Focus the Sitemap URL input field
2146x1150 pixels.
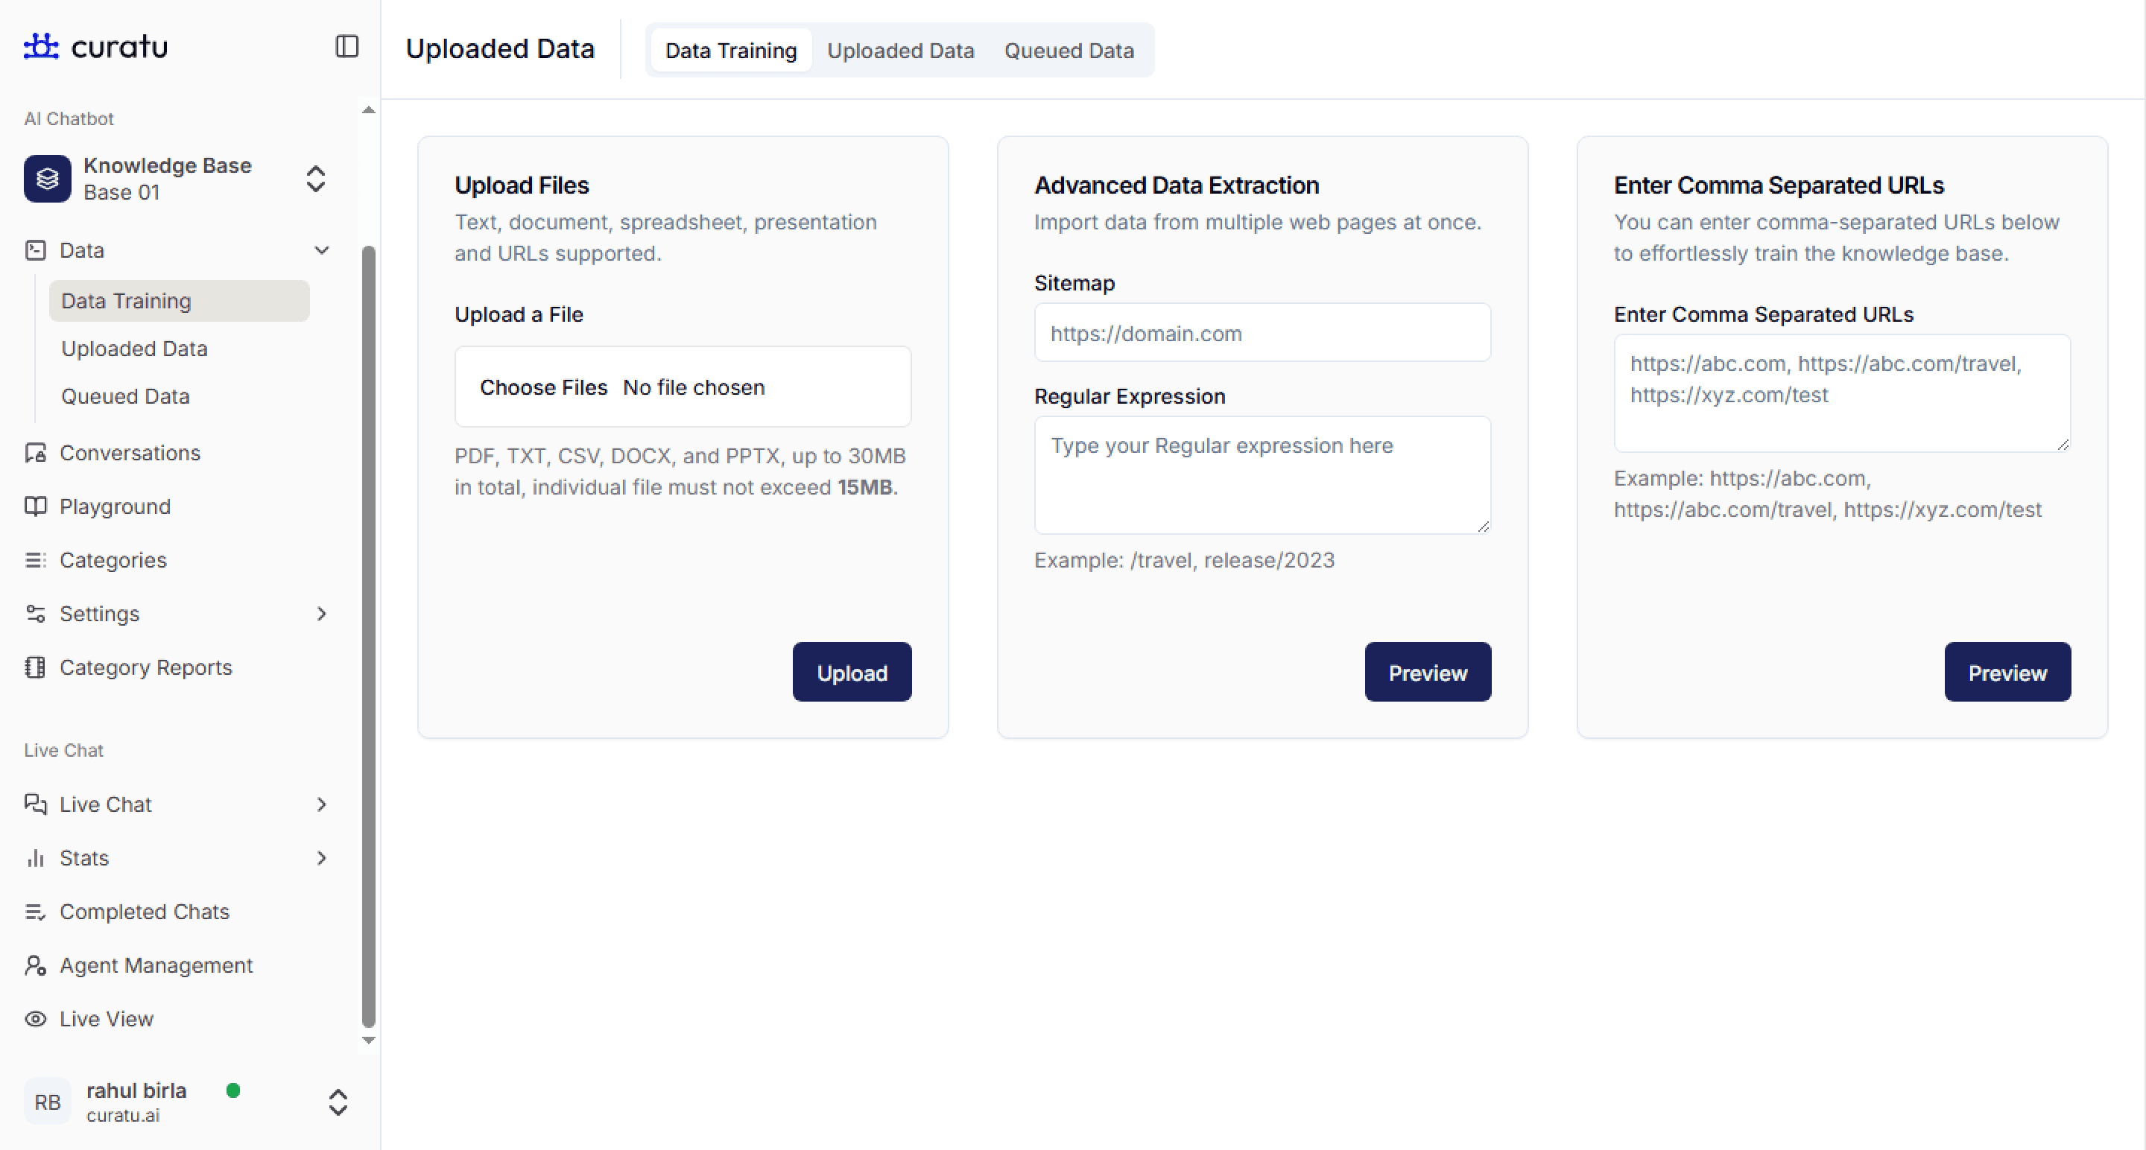pos(1262,333)
